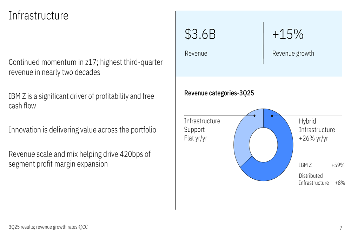Click the page number 7
Image resolution: width=351 pixels, height=240 pixels.
pos(340,228)
